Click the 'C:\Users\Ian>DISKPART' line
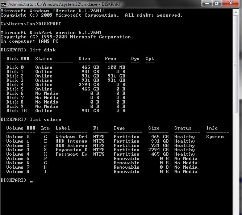 pyautogui.click(x=31, y=24)
